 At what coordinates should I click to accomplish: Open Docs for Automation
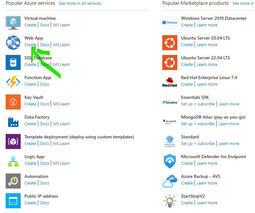click(x=44, y=183)
